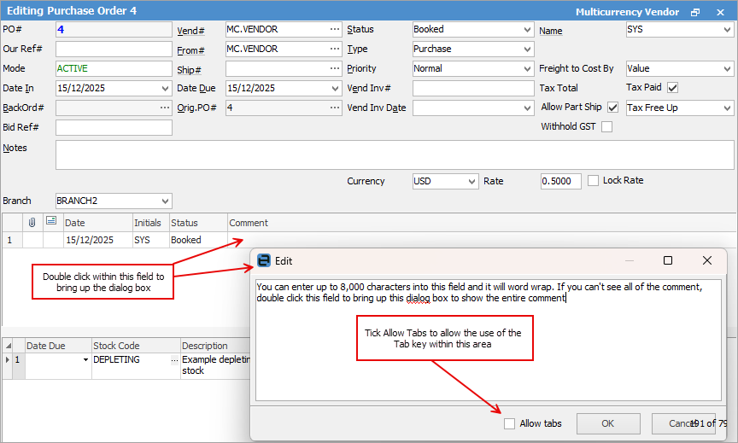Click the SYS initials cell
This screenshot has width=738, height=443.
click(x=150, y=241)
